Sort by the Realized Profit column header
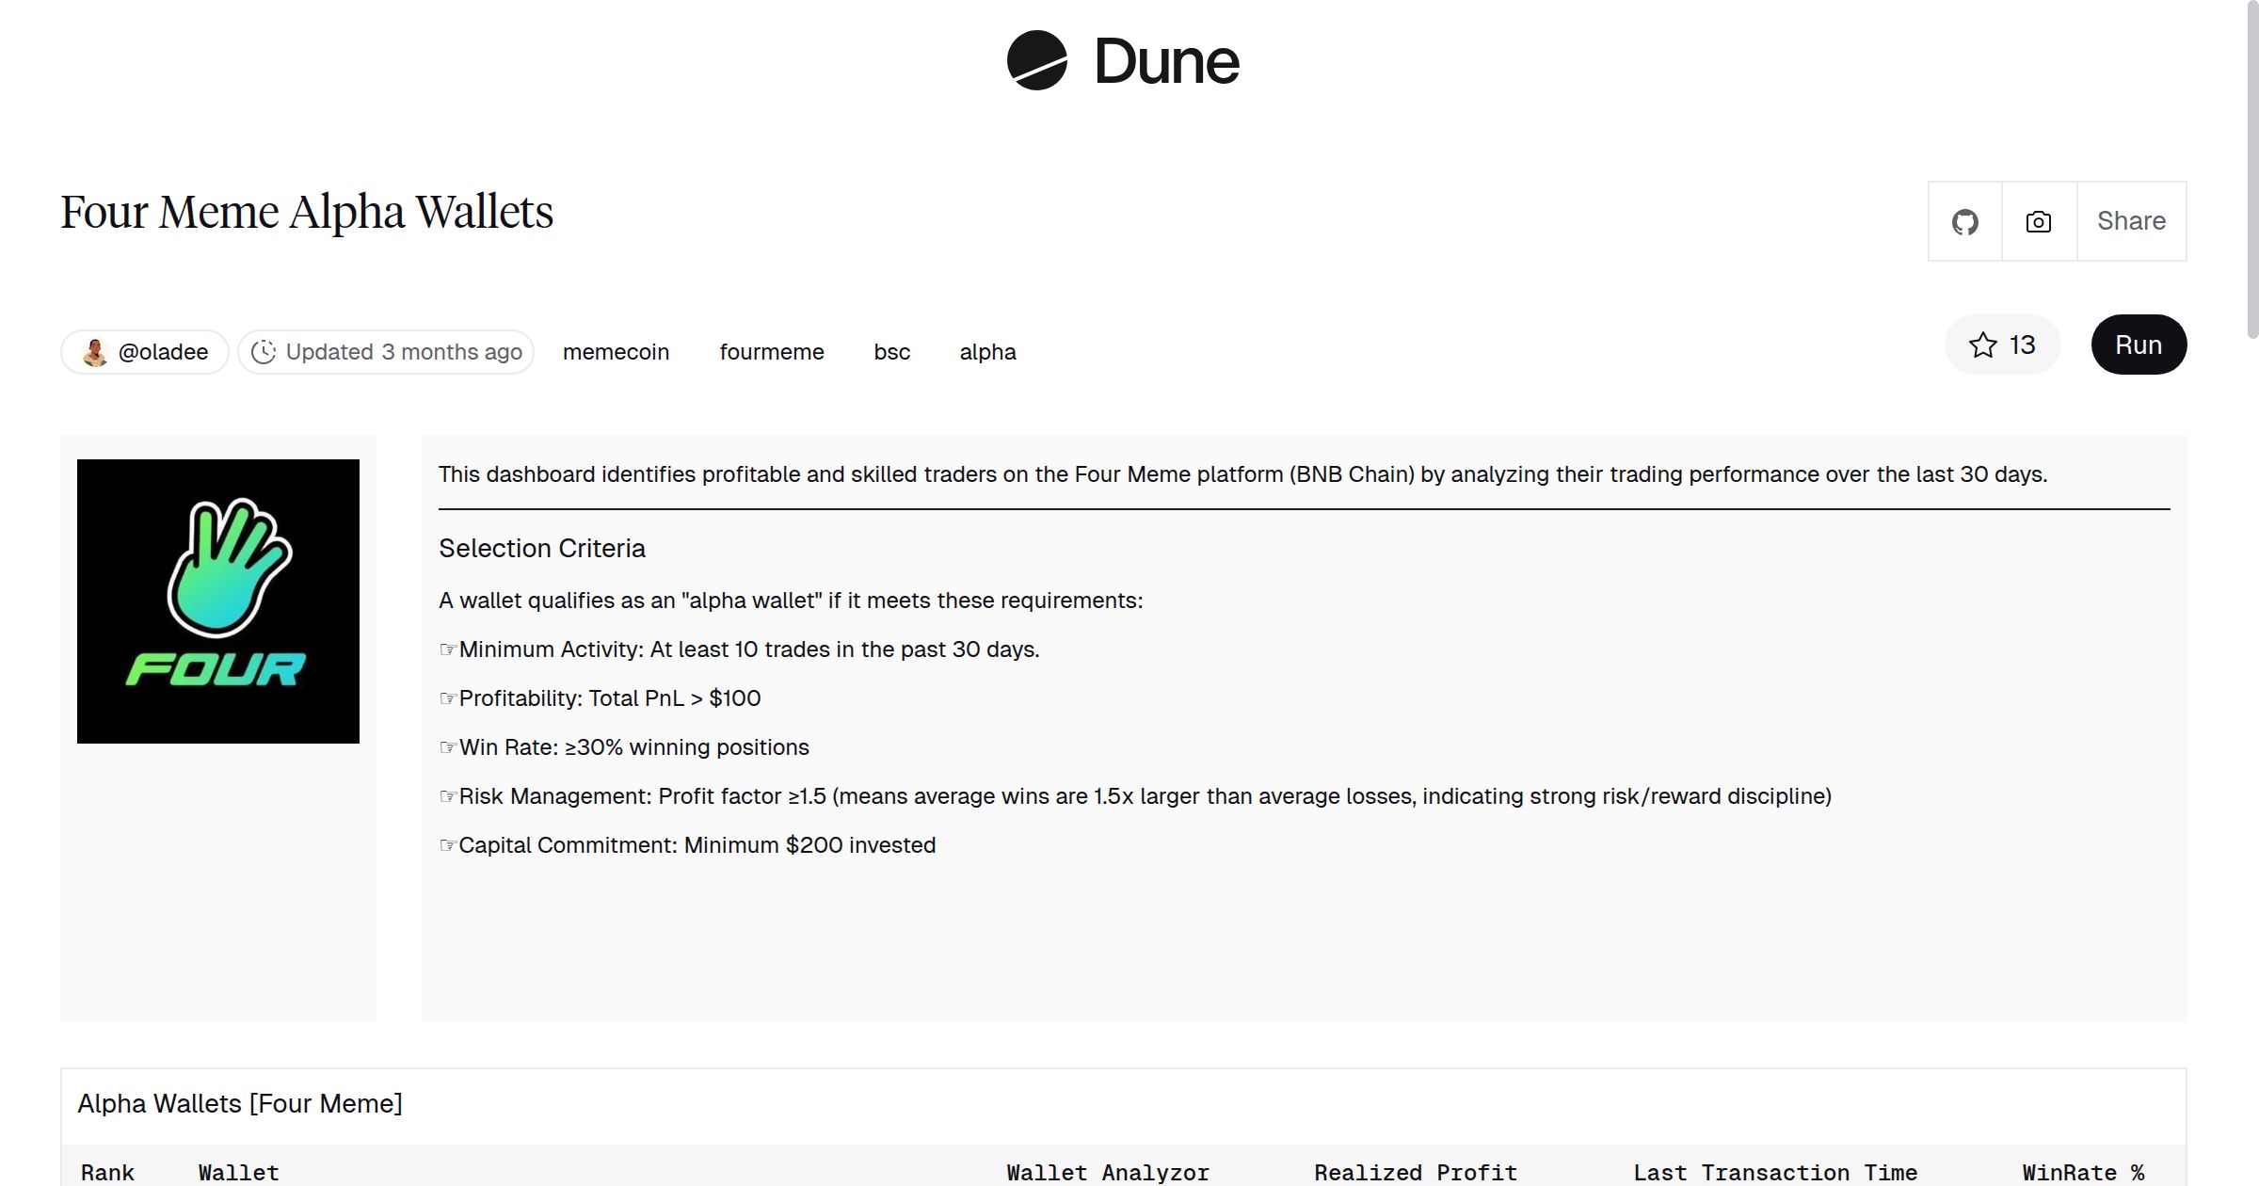The height and width of the screenshot is (1186, 2259). tap(1415, 1172)
